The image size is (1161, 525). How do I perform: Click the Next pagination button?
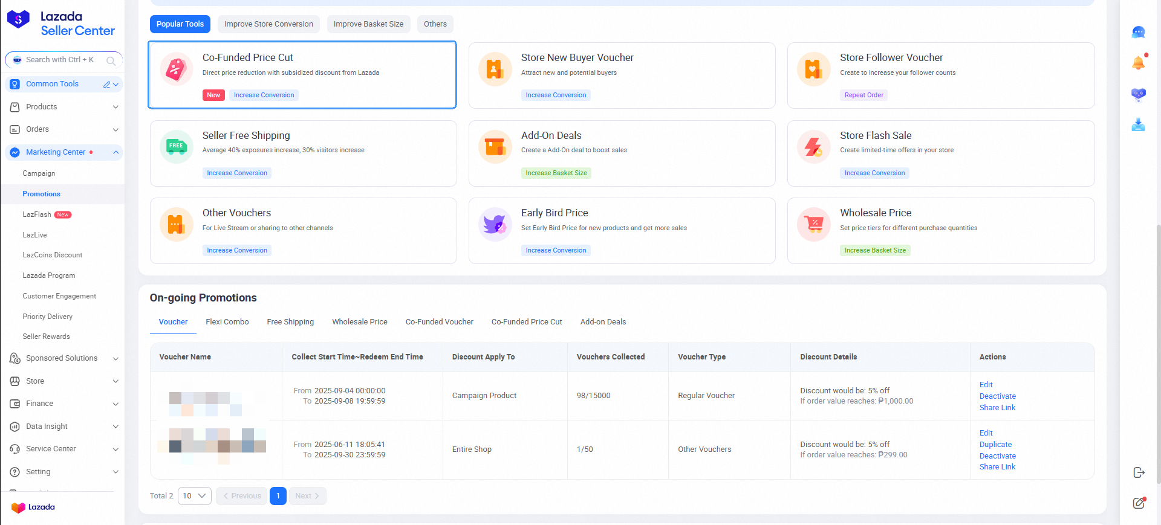pyautogui.click(x=308, y=496)
